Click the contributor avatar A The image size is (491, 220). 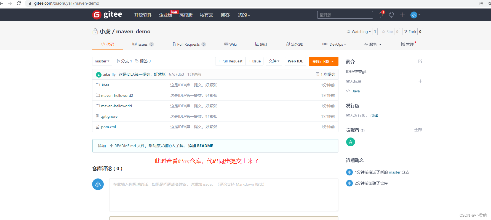(x=350, y=142)
